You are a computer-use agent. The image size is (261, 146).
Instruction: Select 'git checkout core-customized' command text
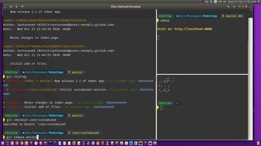[x=31, y=120]
